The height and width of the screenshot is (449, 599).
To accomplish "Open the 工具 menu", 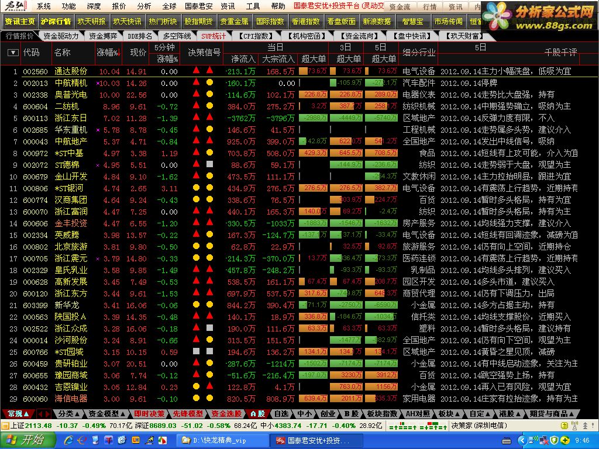I will [x=253, y=6].
